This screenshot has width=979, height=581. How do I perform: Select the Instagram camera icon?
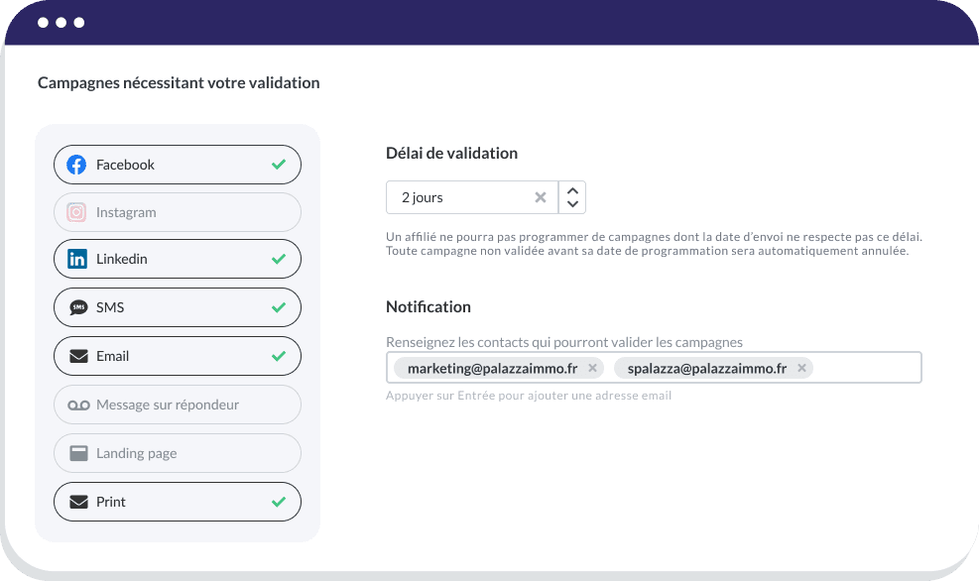click(77, 212)
